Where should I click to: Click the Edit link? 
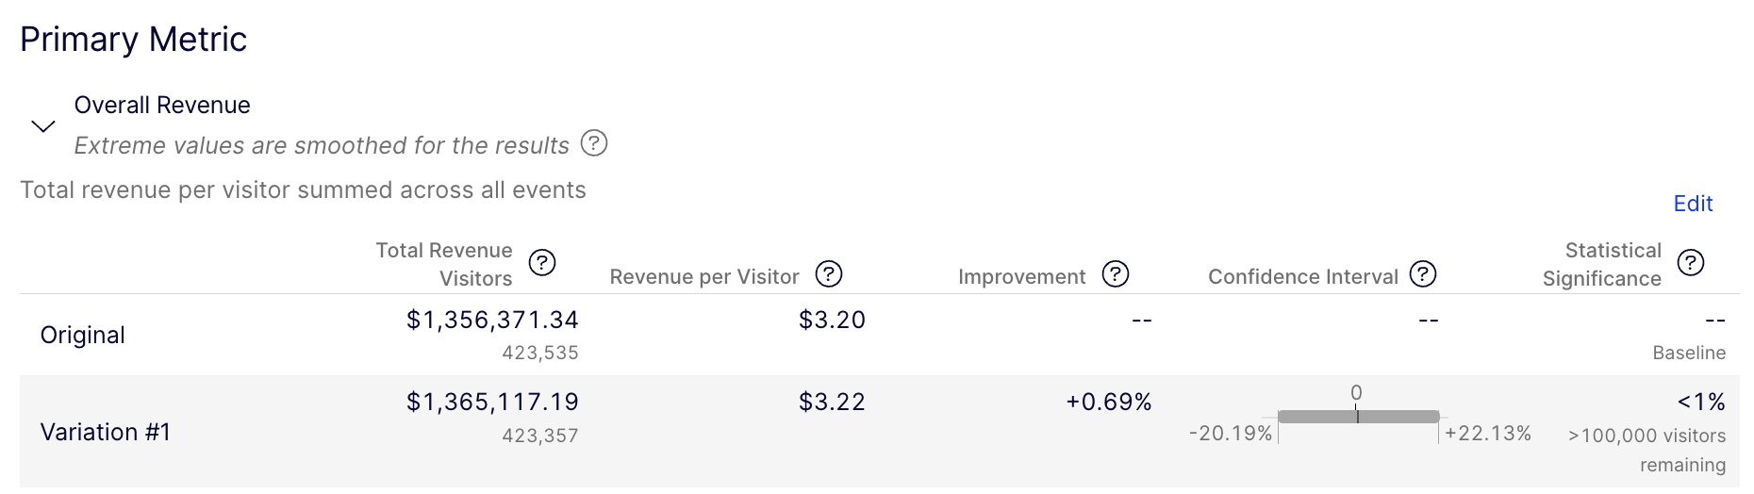[x=1693, y=204]
